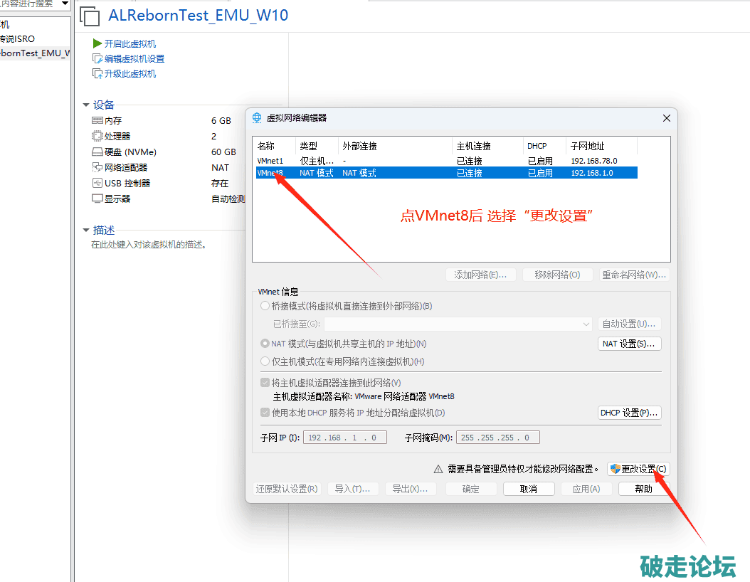Image resolution: width=750 pixels, height=582 pixels.
Task: Select the Processor device icon
Action: point(97,137)
